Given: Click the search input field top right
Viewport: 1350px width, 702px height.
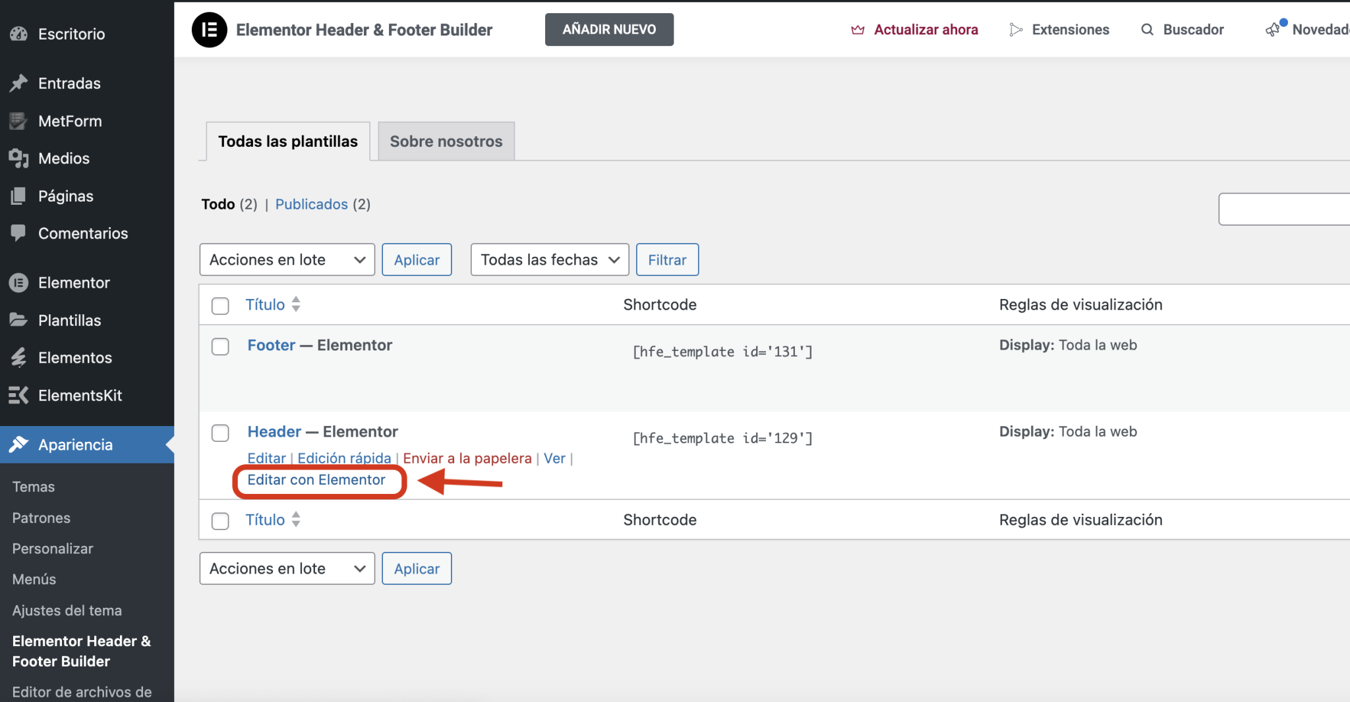Looking at the screenshot, I should pos(1292,209).
